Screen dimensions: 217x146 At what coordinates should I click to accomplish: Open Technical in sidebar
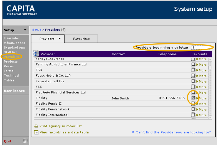coord(11,76)
